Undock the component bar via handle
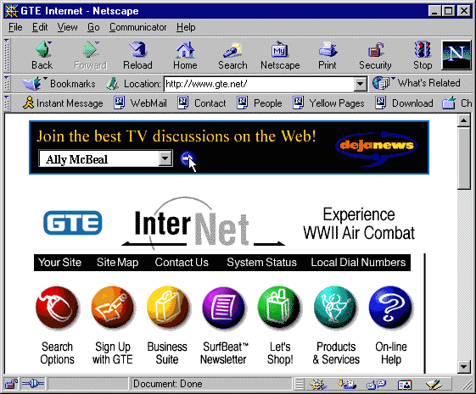 tap(300, 385)
